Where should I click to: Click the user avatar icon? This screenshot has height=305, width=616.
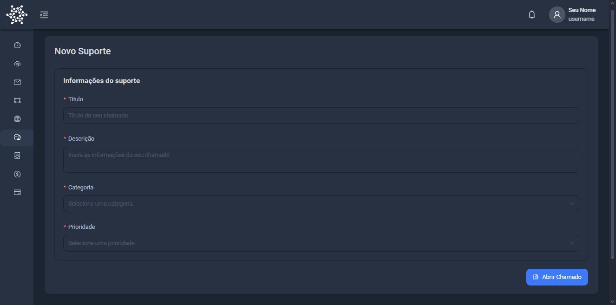(x=557, y=14)
